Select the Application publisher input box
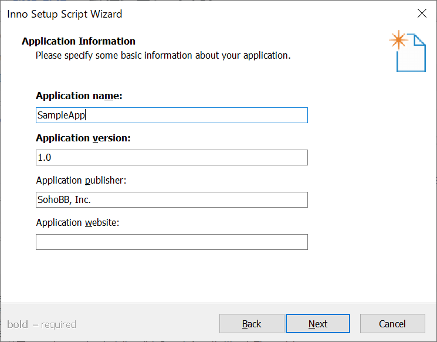 172,199
